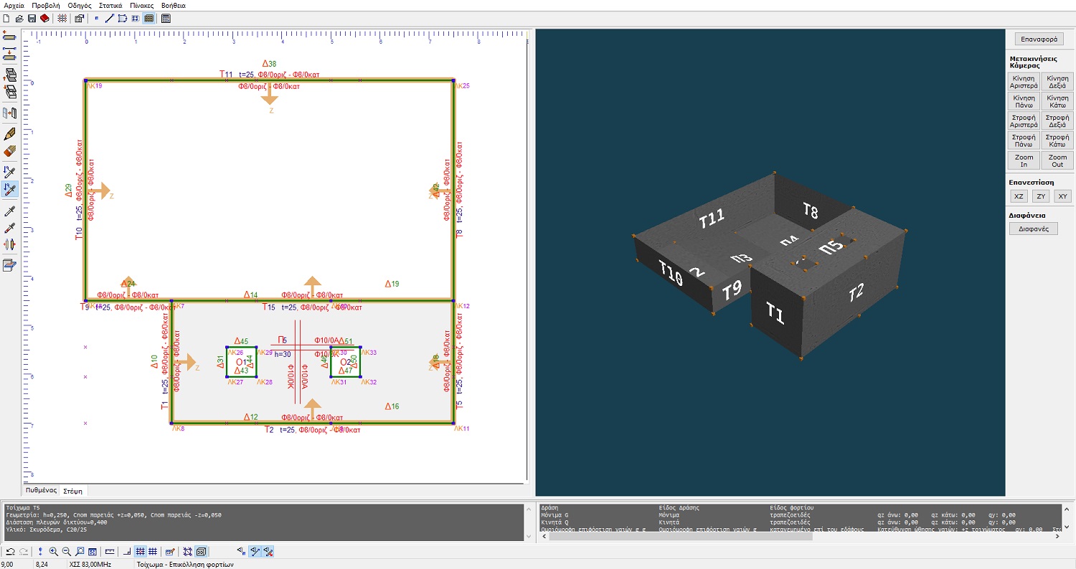Click the highlighted wall tool icon
The height and width of the screenshot is (569, 1076).
pyautogui.click(x=148, y=18)
